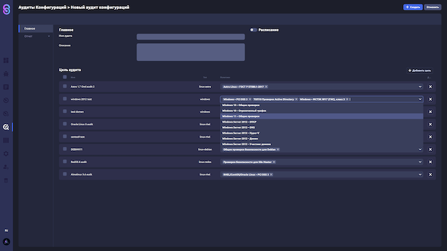
Task: Select Windows Server 2012 – Hyper-V option
Action: [x=322, y=133]
